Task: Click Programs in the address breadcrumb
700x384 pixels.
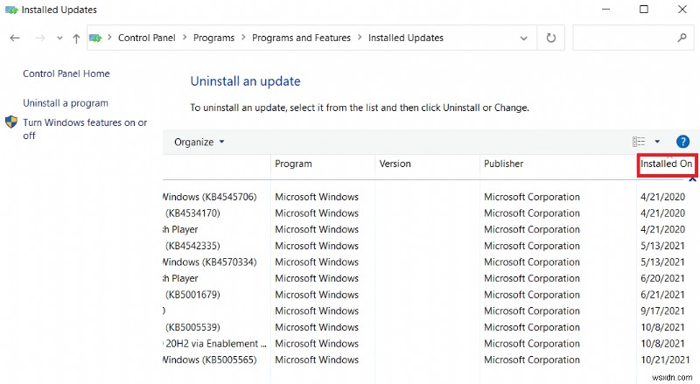Action: pyautogui.click(x=213, y=38)
